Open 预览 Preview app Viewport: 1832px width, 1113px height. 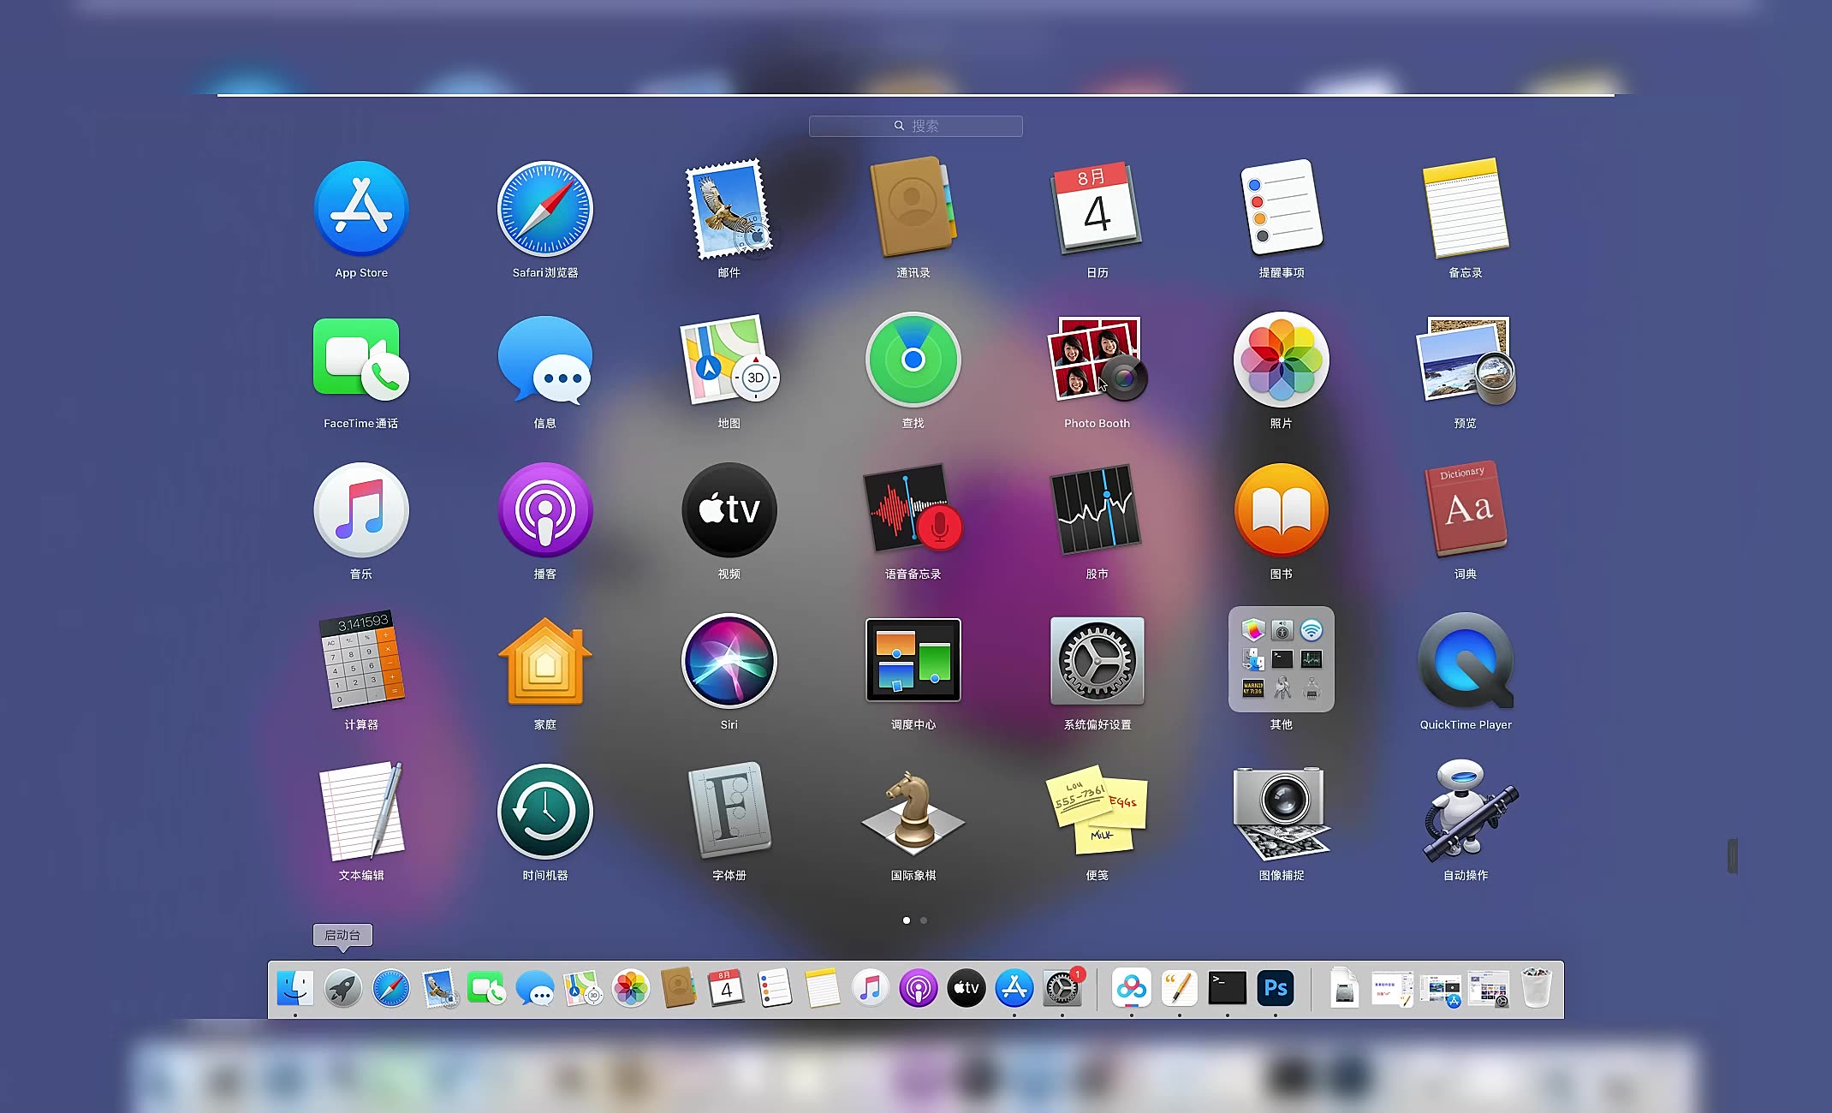(1466, 360)
